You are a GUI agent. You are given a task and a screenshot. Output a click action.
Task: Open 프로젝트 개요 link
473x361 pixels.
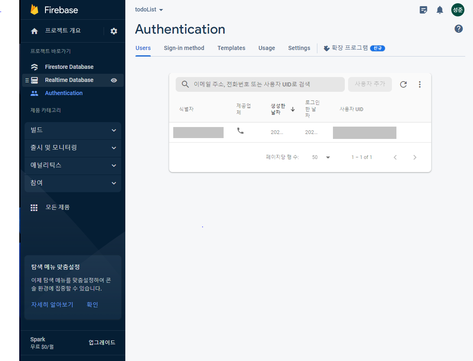[63, 30]
